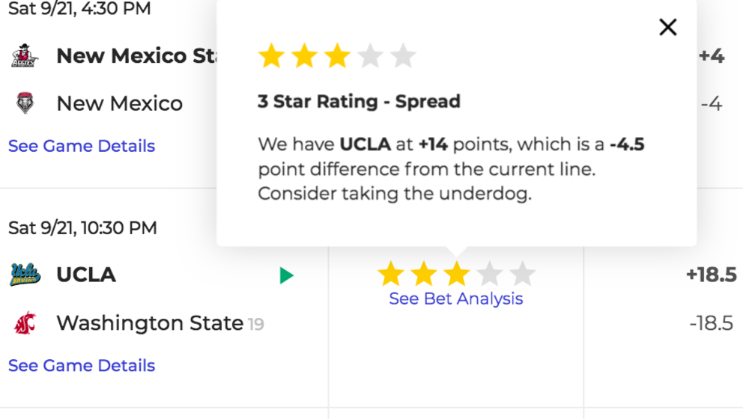This screenshot has width=743, height=419.
Task: Select the New Mexico team name
Action: 119,103
